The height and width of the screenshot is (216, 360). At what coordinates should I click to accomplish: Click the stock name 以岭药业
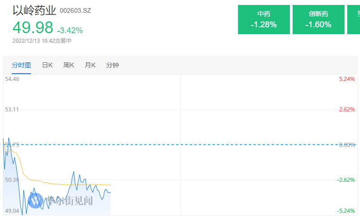(x=34, y=10)
